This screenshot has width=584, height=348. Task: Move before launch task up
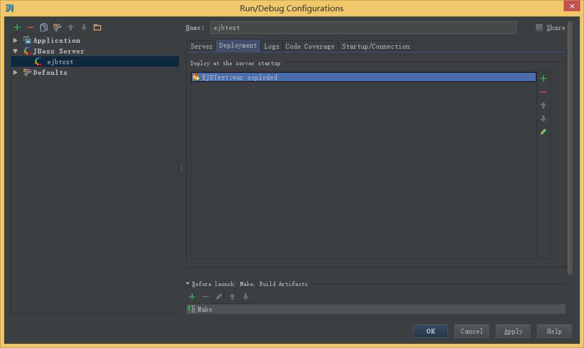[232, 297]
